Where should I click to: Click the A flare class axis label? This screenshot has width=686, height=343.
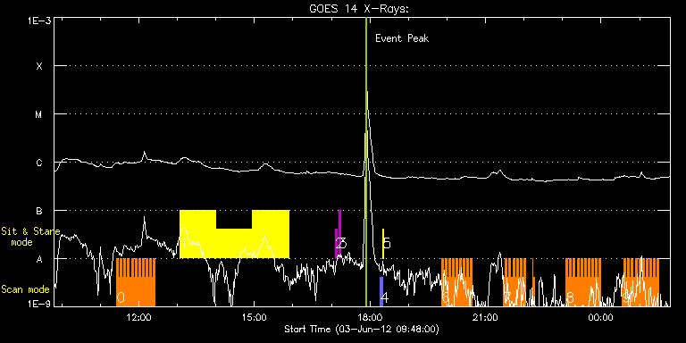point(39,259)
